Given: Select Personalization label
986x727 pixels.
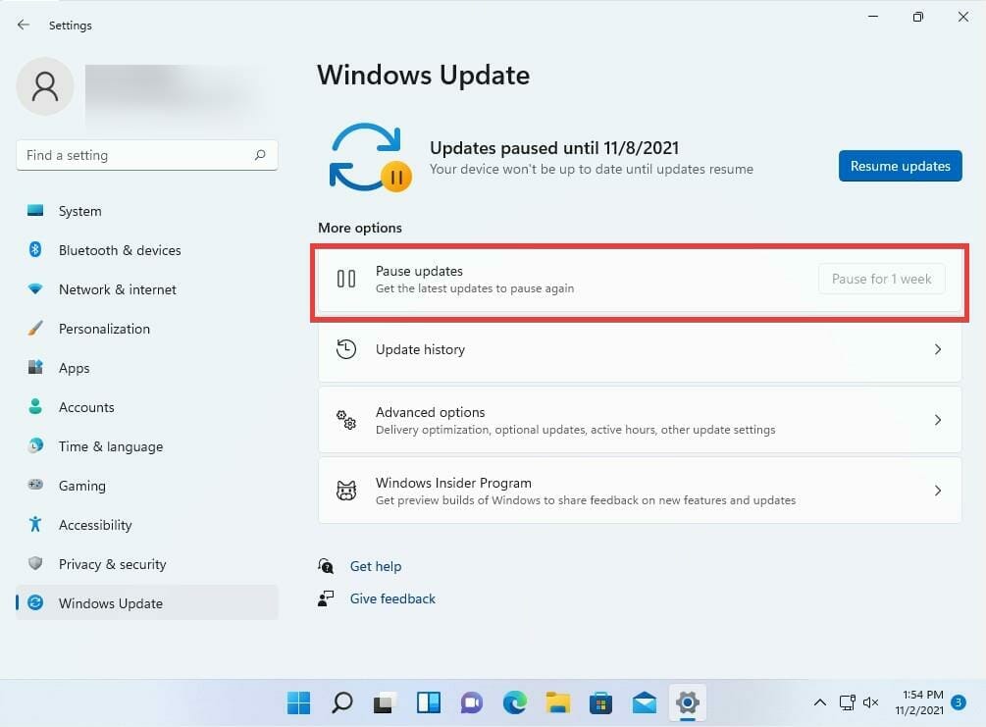Looking at the screenshot, I should (x=104, y=329).
